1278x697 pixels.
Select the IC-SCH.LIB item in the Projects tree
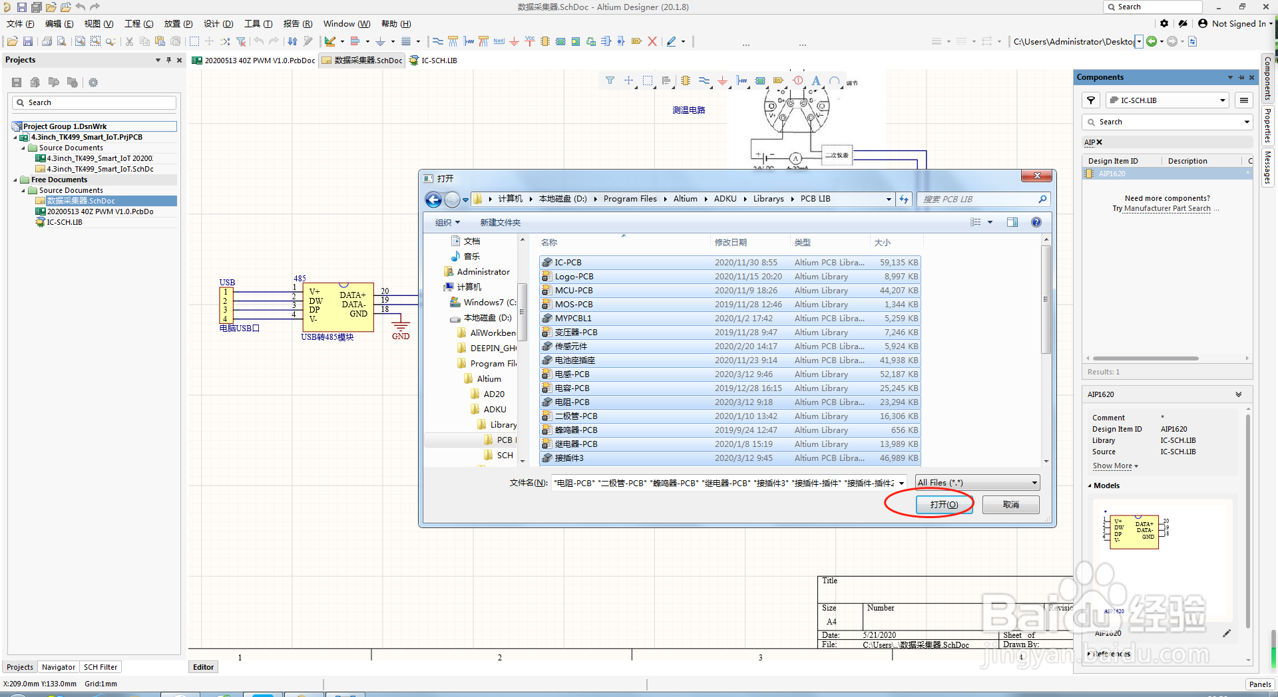coord(65,222)
